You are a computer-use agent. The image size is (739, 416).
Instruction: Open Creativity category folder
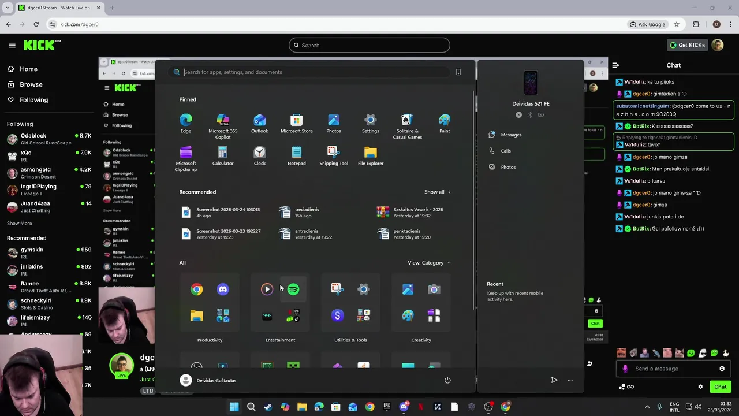coord(421,340)
